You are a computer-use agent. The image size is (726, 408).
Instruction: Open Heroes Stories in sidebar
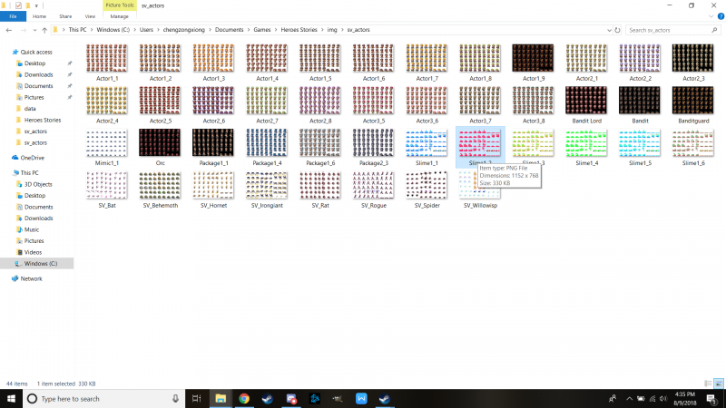tap(42, 121)
